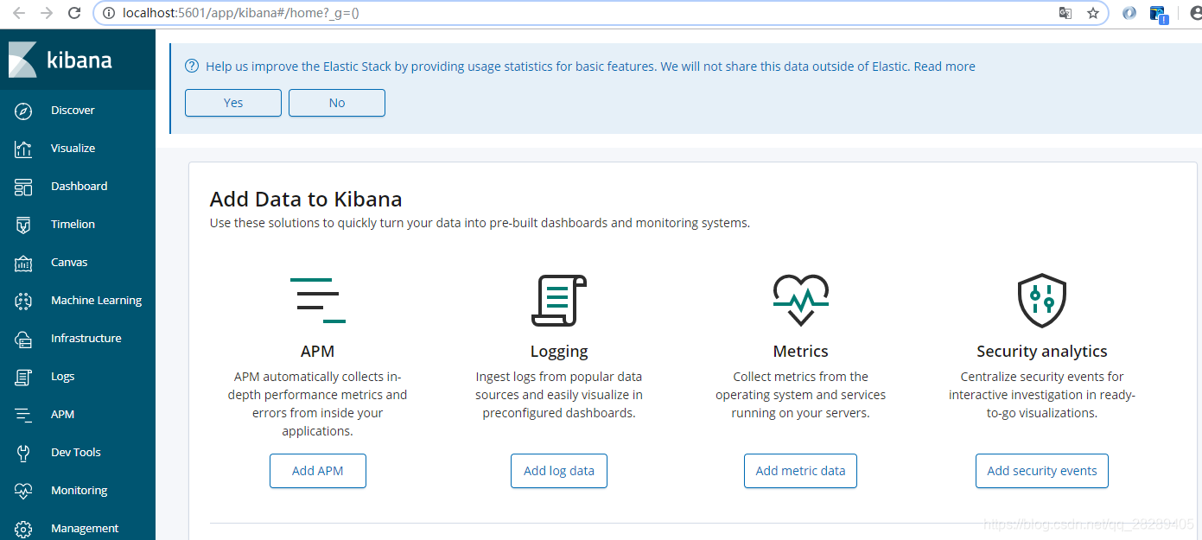Click the APM card title
This screenshot has height=540, width=1202.
click(317, 352)
